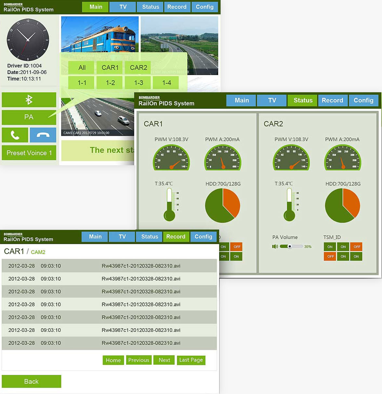Select the CAR2 PWM A gauge

pyautogui.click(x=342, y=158)
